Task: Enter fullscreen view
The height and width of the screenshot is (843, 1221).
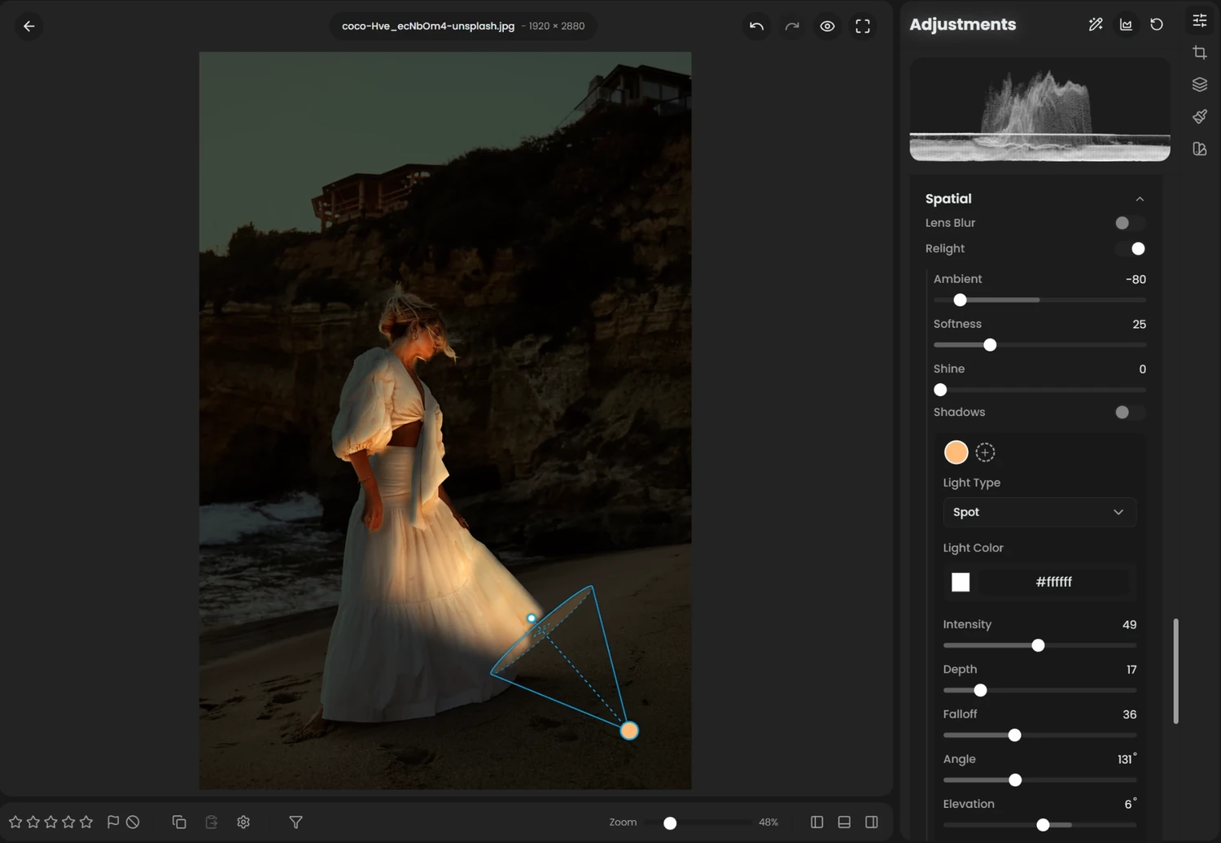Action: point(863,26)
